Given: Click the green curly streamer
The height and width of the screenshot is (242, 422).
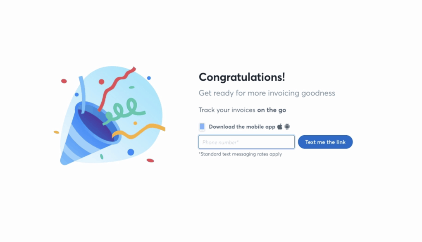Looking at the screenshot, I should (124, 110).
